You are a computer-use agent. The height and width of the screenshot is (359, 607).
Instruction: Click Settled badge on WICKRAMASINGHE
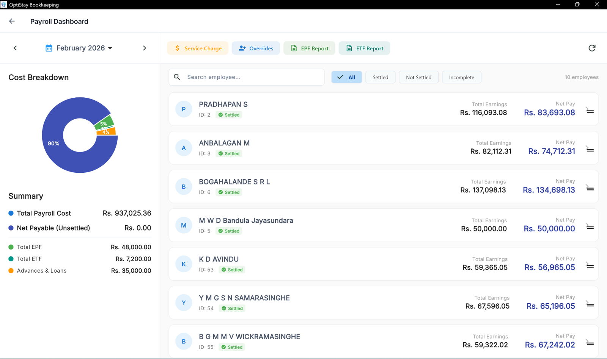click(232, 347)
